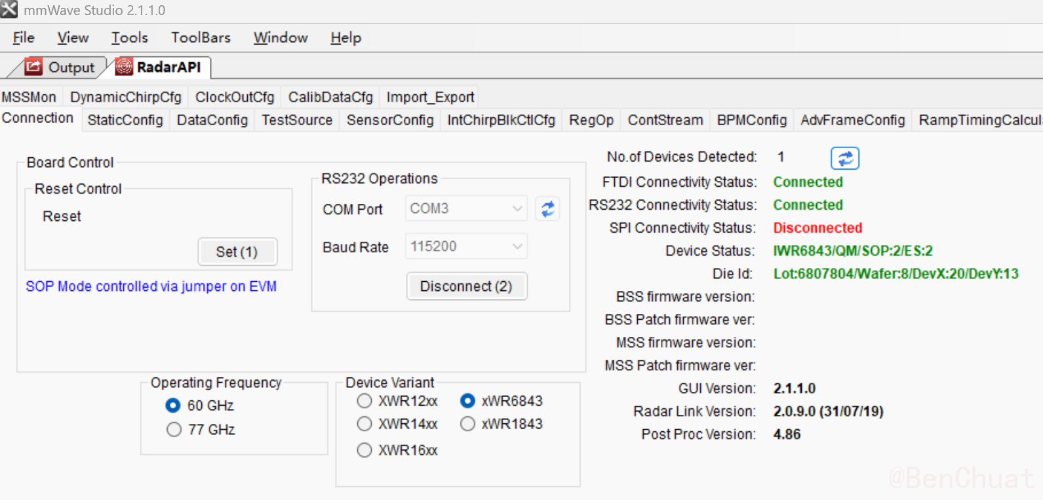The width and height of the screenshot is (1043, 500).
Task: Switch to the StaticConfig tab
Action: (x=125, y=121)
